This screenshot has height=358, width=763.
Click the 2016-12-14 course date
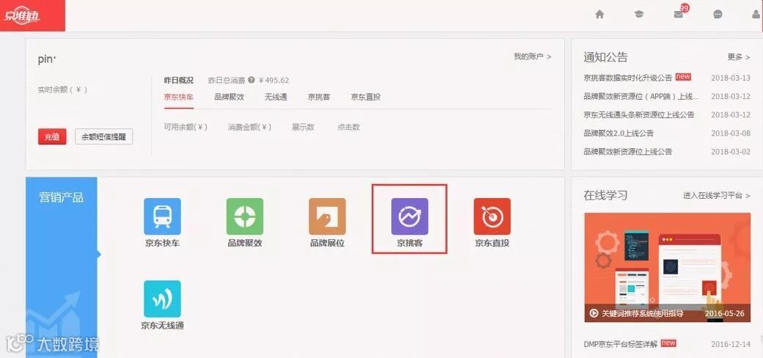point(731,344)
